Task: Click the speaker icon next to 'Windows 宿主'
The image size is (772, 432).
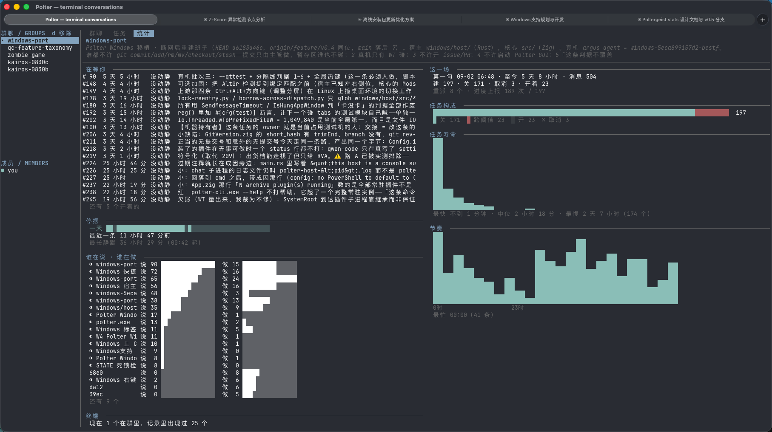Action: 91,286
